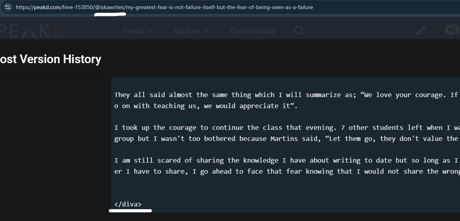
Task: Click the pencil write-post icon
Action: (x=421, y=31)
